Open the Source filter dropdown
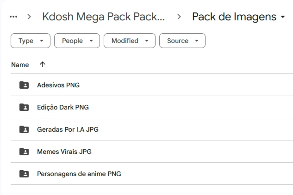Screen dimensions: 293x195 (x=182, y=41)
